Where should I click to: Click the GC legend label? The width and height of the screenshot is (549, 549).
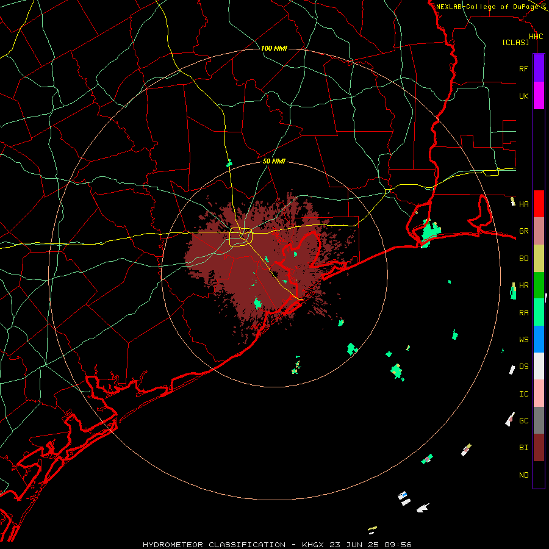[x=523, y=420]
